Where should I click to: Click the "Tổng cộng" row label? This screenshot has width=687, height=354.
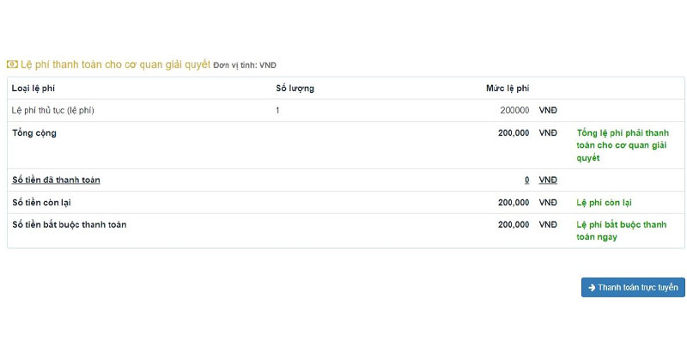34,133
